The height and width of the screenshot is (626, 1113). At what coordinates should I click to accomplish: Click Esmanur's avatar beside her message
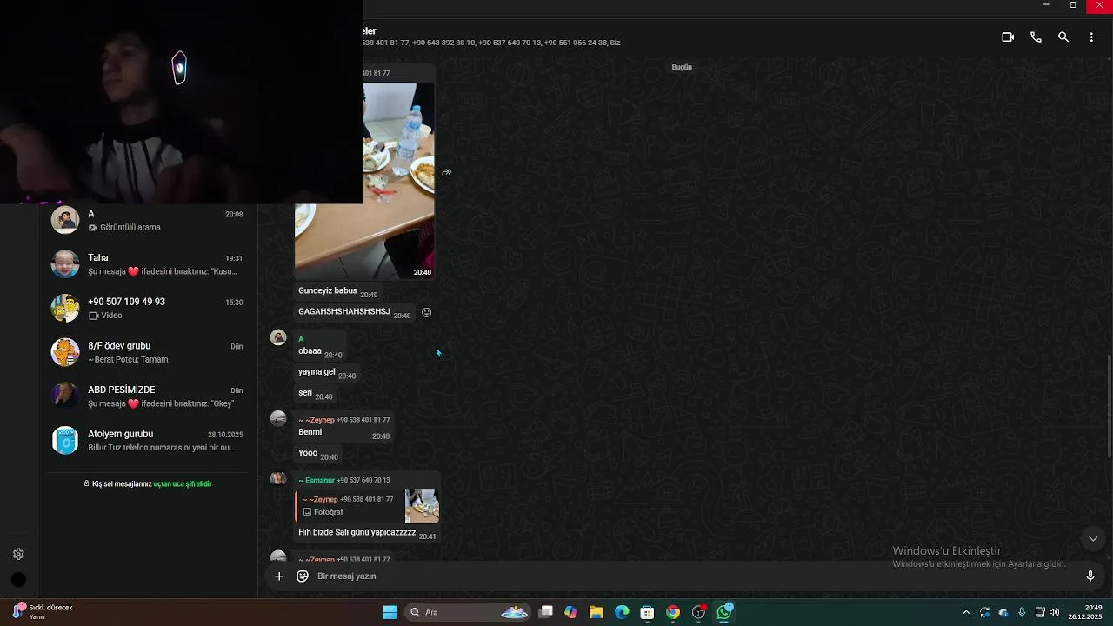278,478
